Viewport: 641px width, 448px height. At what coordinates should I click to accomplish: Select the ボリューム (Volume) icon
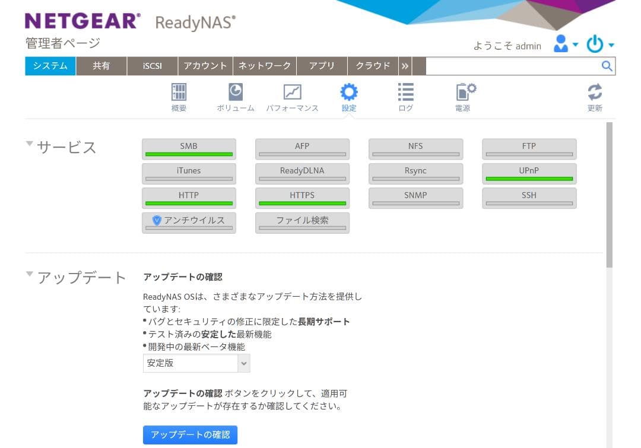pos(235,96)
